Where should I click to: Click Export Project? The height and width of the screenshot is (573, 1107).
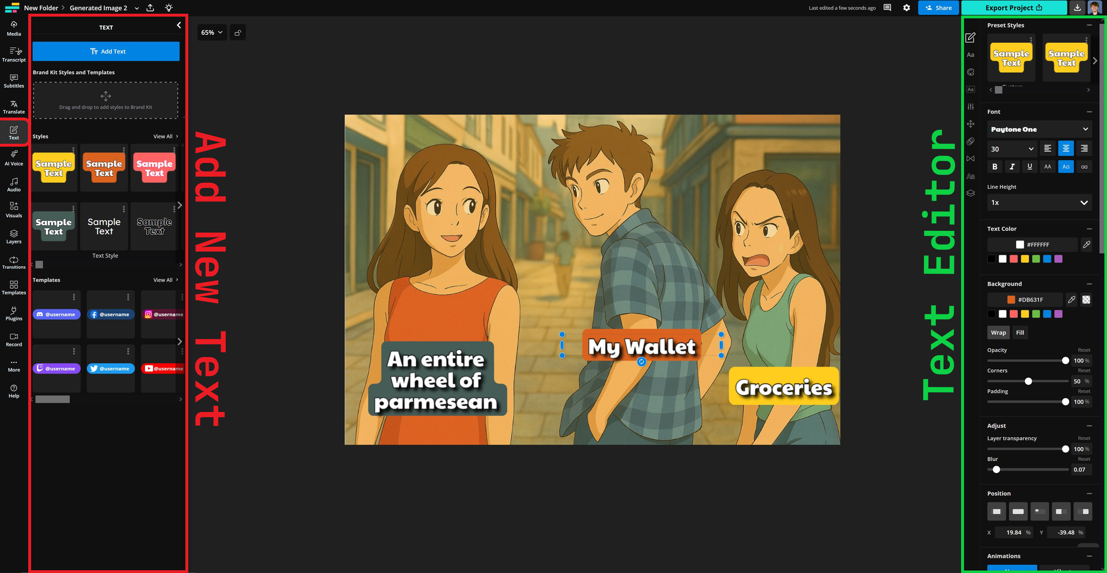1013,8
